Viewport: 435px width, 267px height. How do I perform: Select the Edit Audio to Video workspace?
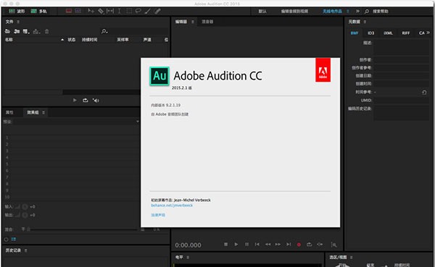294,11
